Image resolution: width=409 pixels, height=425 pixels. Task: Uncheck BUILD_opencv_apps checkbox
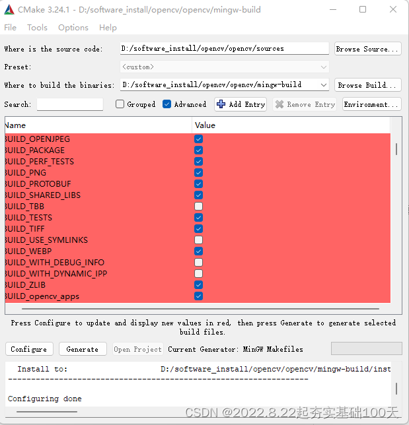pos(198,296)
